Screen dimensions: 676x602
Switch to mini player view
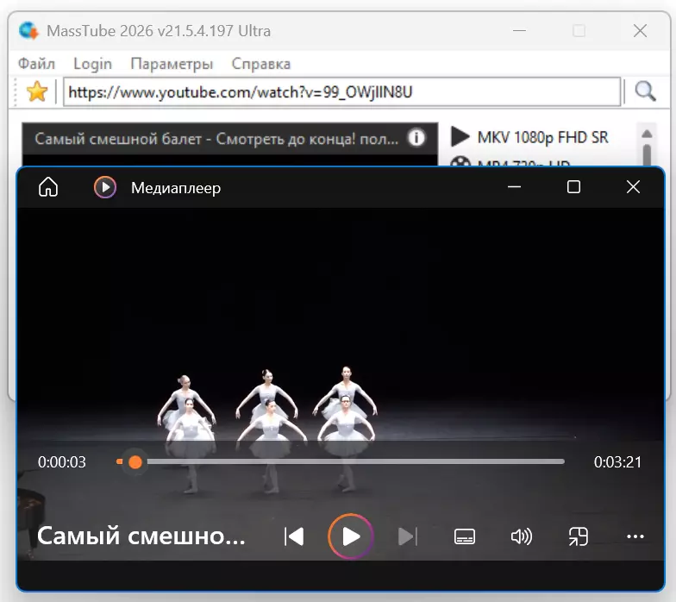tap(578, 536)
